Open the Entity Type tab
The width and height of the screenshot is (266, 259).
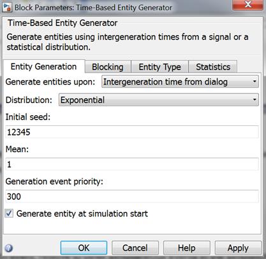tap(159, 67)
